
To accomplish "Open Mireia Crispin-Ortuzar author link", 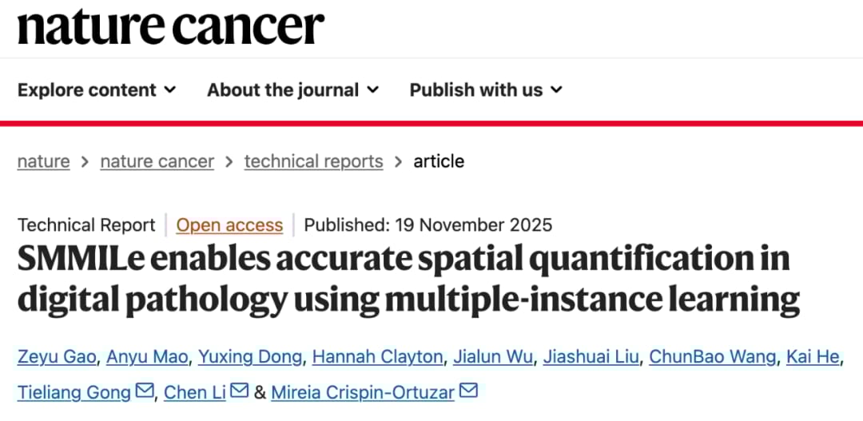I will coord(364,392).
